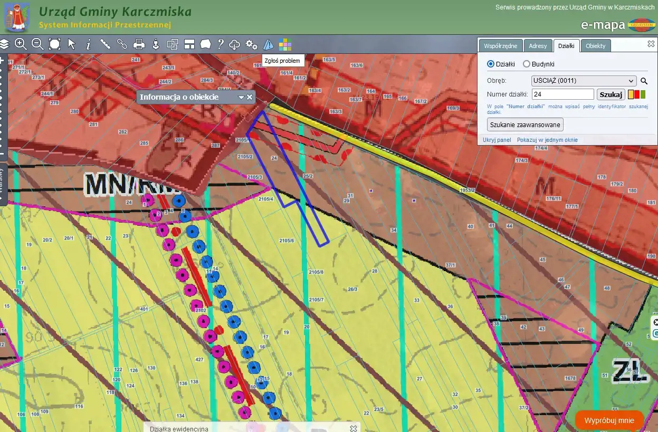Activate the object information 'i' tool
This screenshot has height=432, width=658.
click(88, 44)
